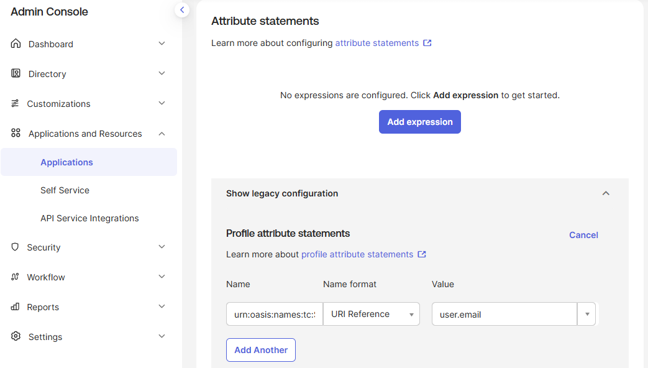Select Customizations in the sidebar
This screenshot has height=368, width=648.
(x=58, y=104)
